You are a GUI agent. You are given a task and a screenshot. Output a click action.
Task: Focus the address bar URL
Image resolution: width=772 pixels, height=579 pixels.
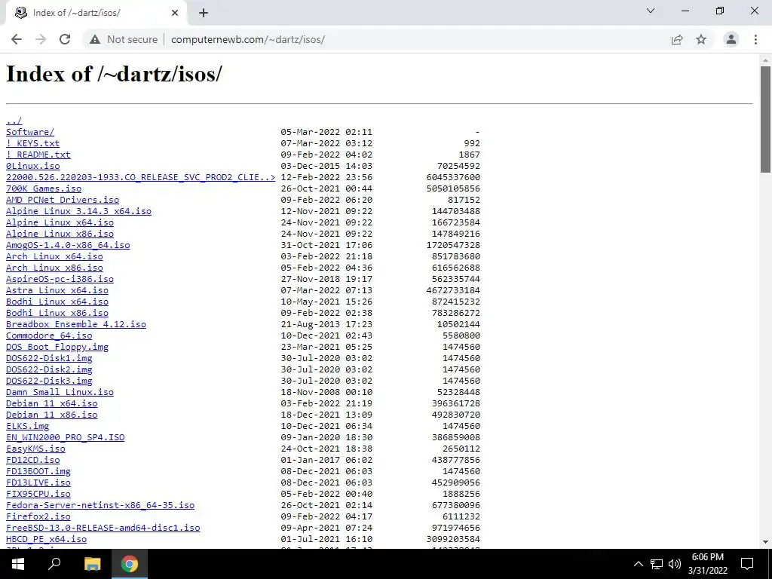point(247,39)
